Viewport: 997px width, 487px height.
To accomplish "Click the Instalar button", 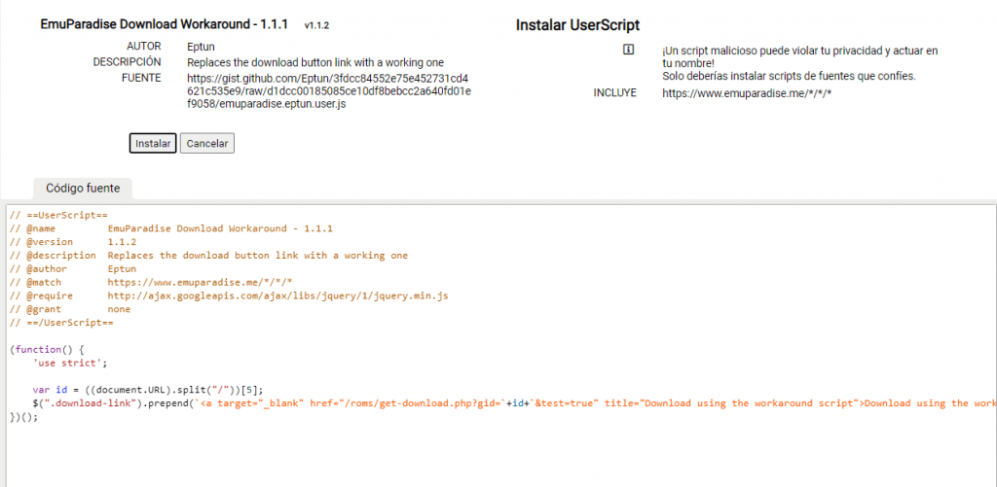I will (153, 143).
